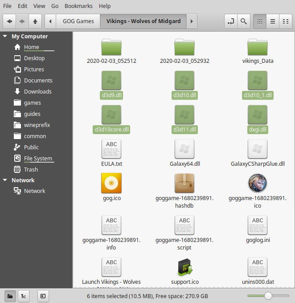Select the goglog.ini file

click(x=258, y=229)
